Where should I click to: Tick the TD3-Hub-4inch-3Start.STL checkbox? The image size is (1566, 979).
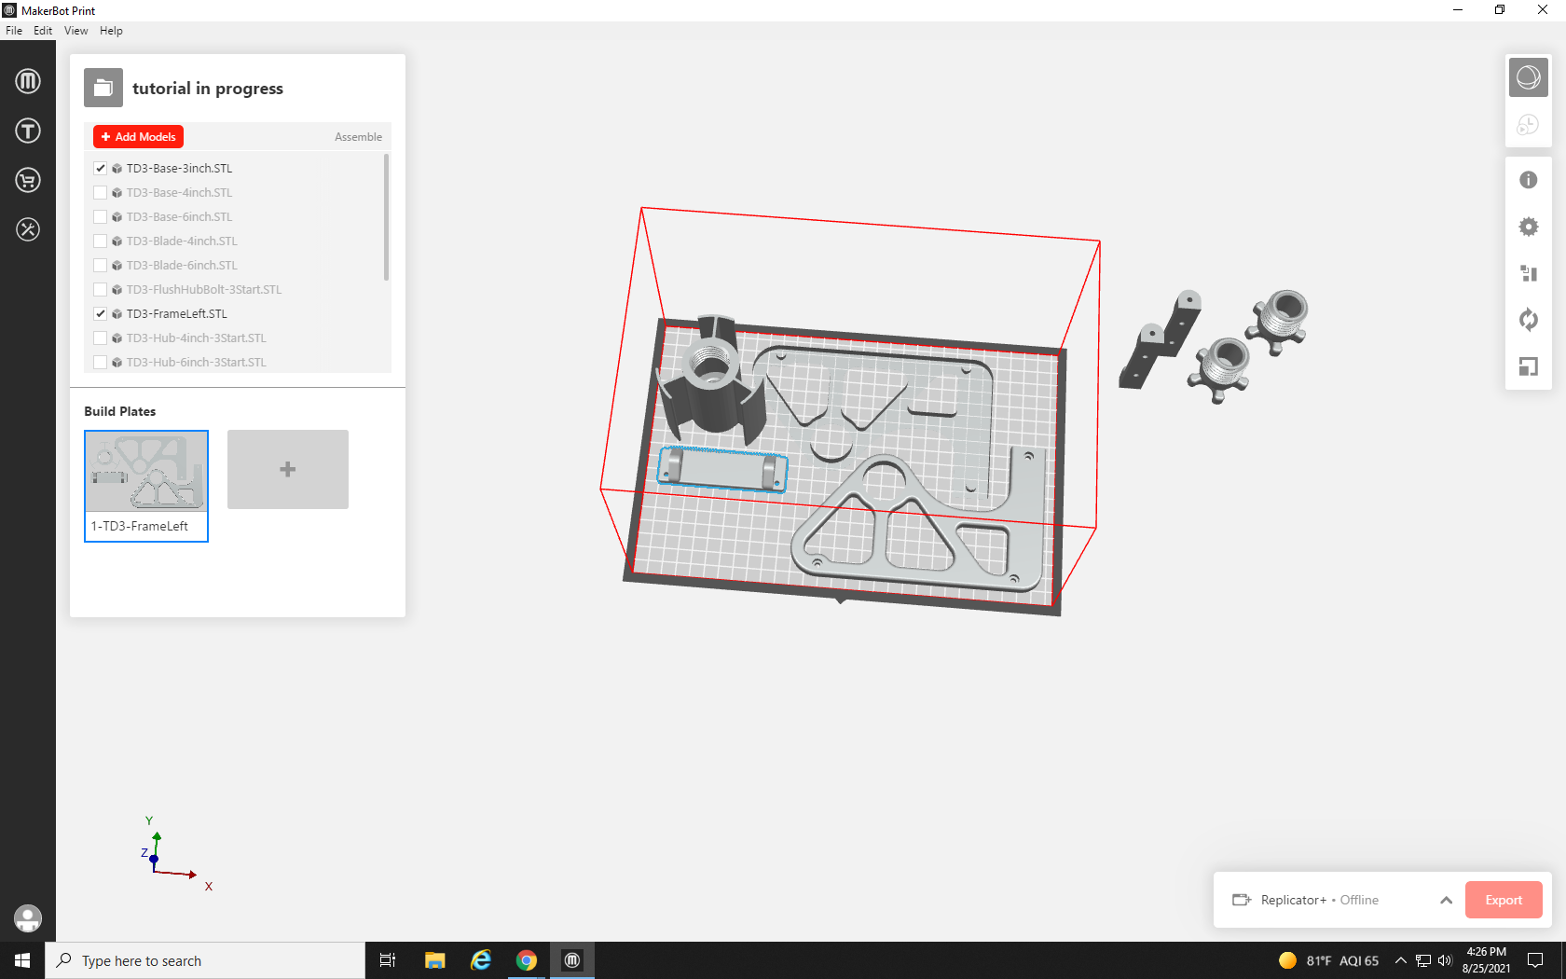pos(100,338)
